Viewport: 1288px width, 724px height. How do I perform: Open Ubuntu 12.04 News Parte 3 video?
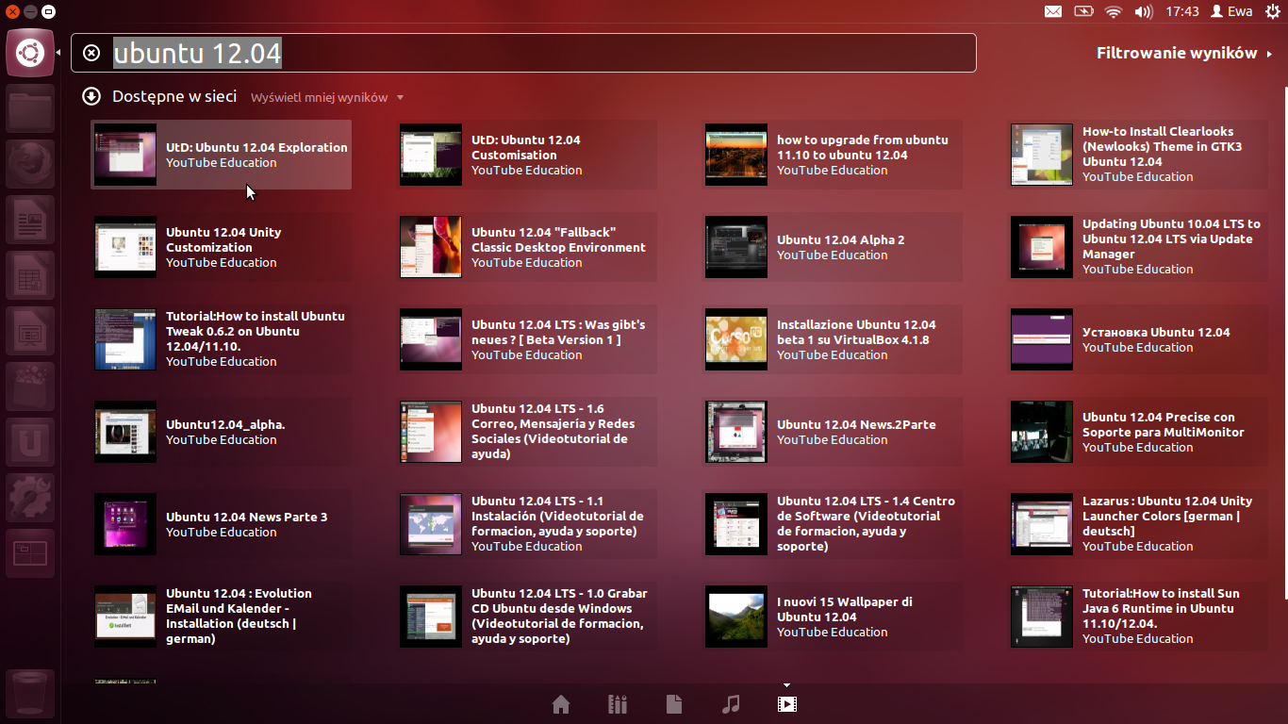point(222,524)
